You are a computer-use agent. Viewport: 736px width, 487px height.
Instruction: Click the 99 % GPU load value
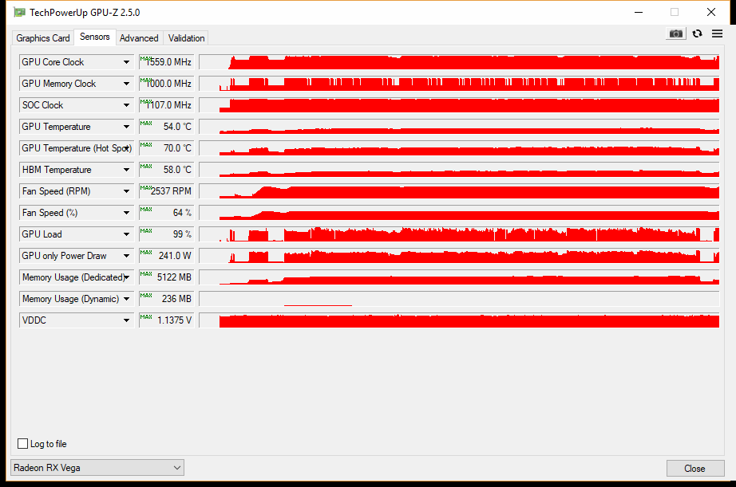click(x=167, y=234)
